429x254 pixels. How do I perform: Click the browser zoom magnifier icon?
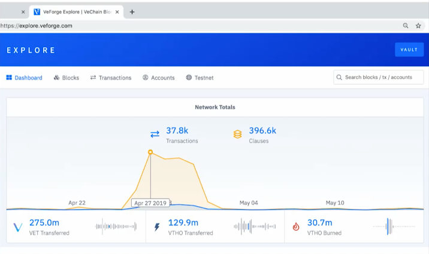406,26
